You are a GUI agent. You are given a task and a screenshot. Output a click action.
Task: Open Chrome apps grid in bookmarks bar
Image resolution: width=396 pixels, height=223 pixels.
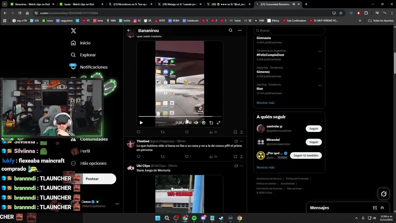point(5,21)
